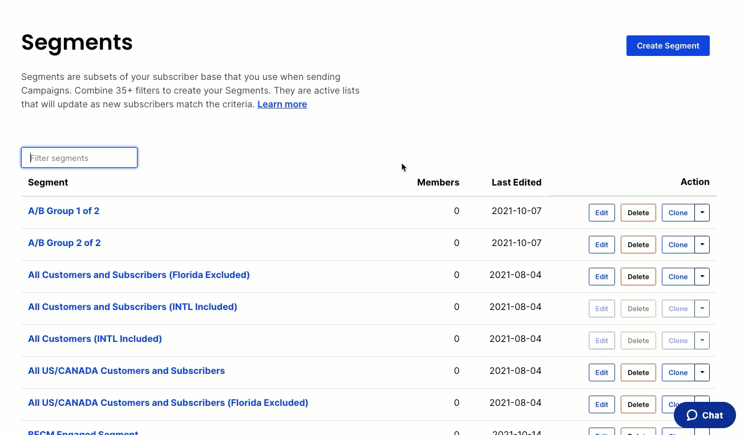This screenshot has width=744, height=435.
Task: Edit the A/B Group 1 of 2 segment
Action: pyautogui.click(x=601, y=212)
